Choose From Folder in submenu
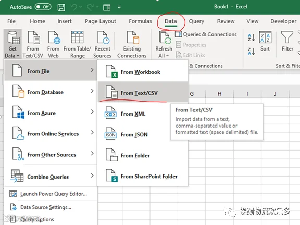 tap(143, 155)
